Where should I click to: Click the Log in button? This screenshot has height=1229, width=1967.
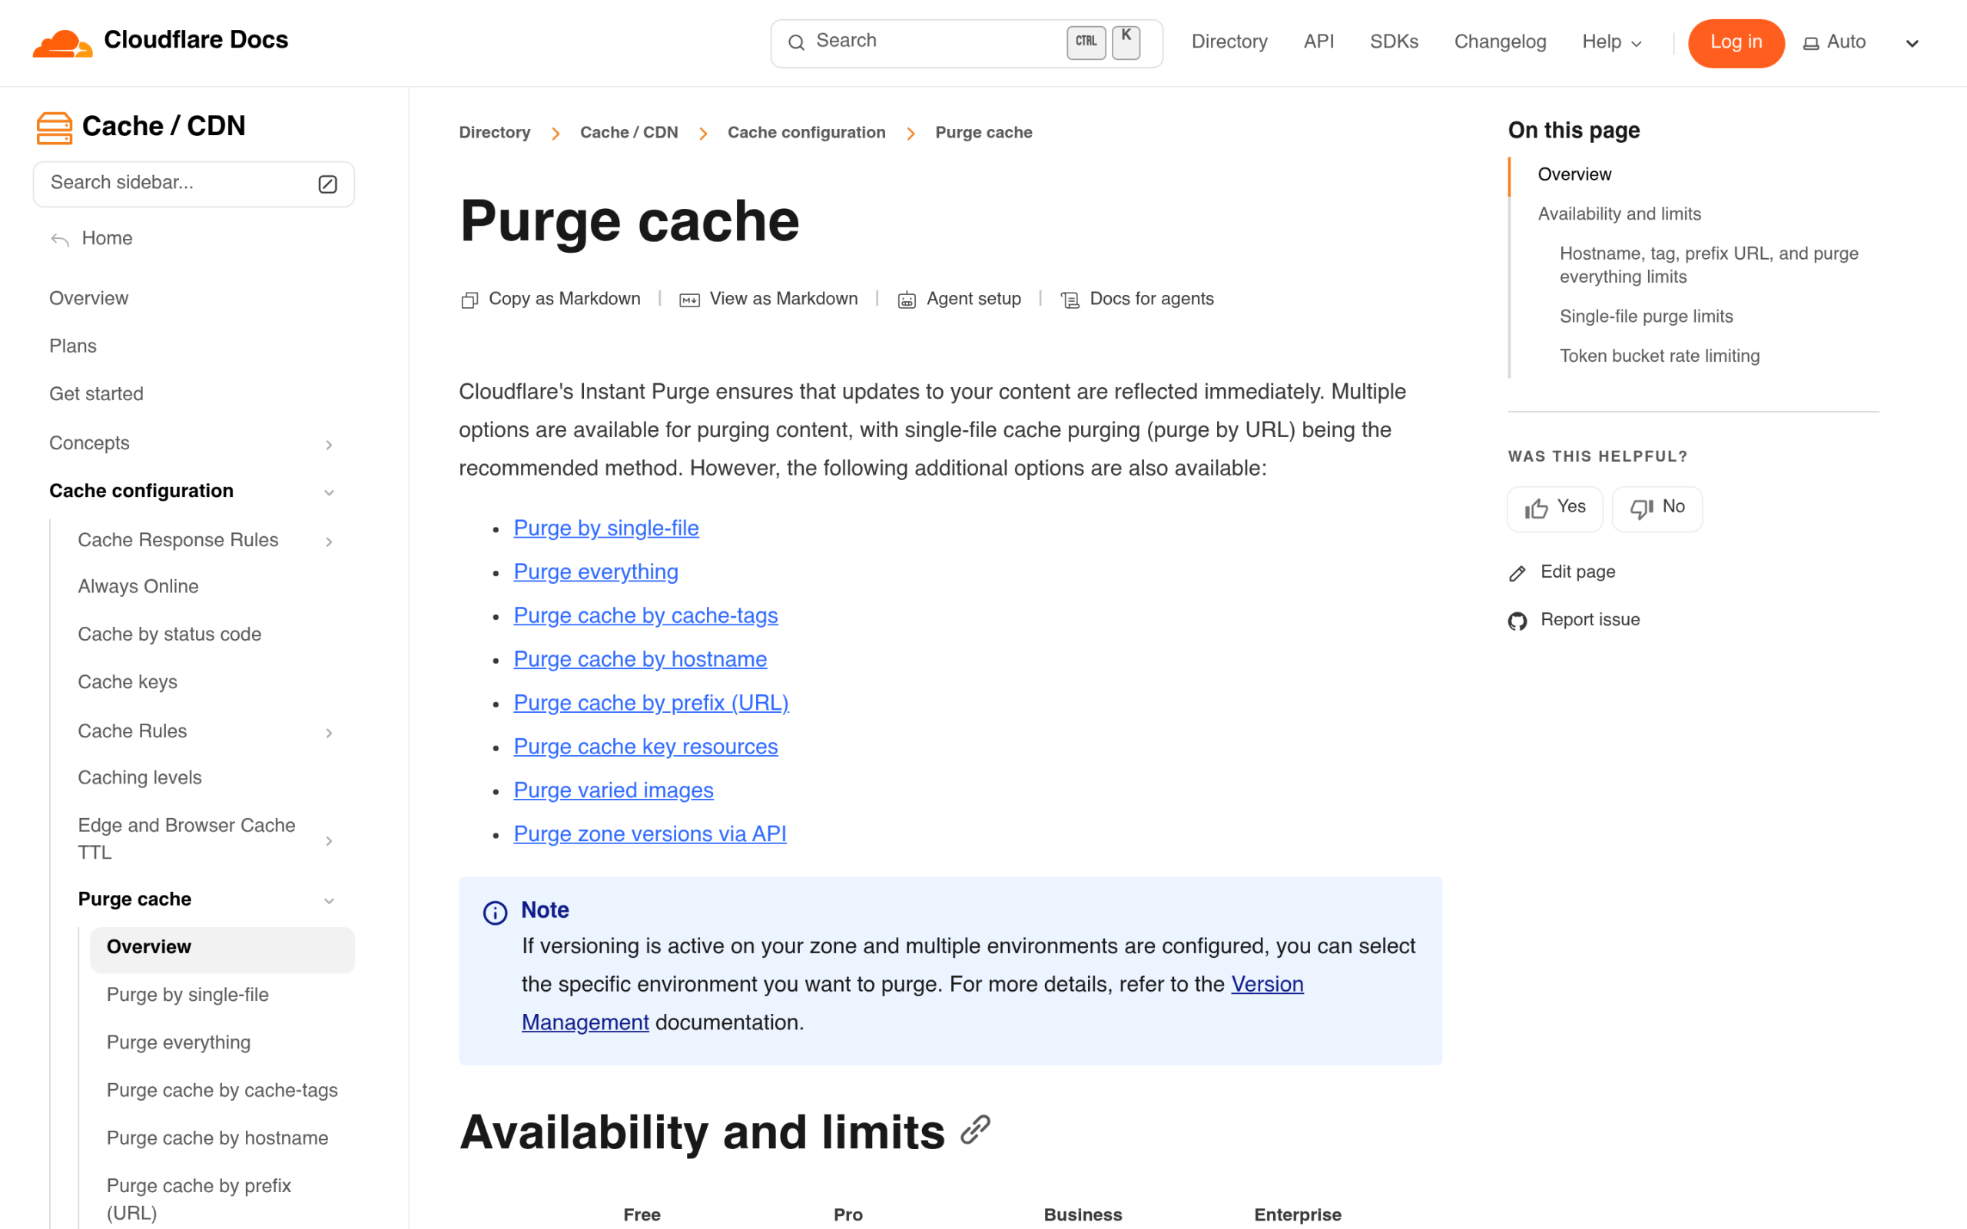click(1736, 43)
